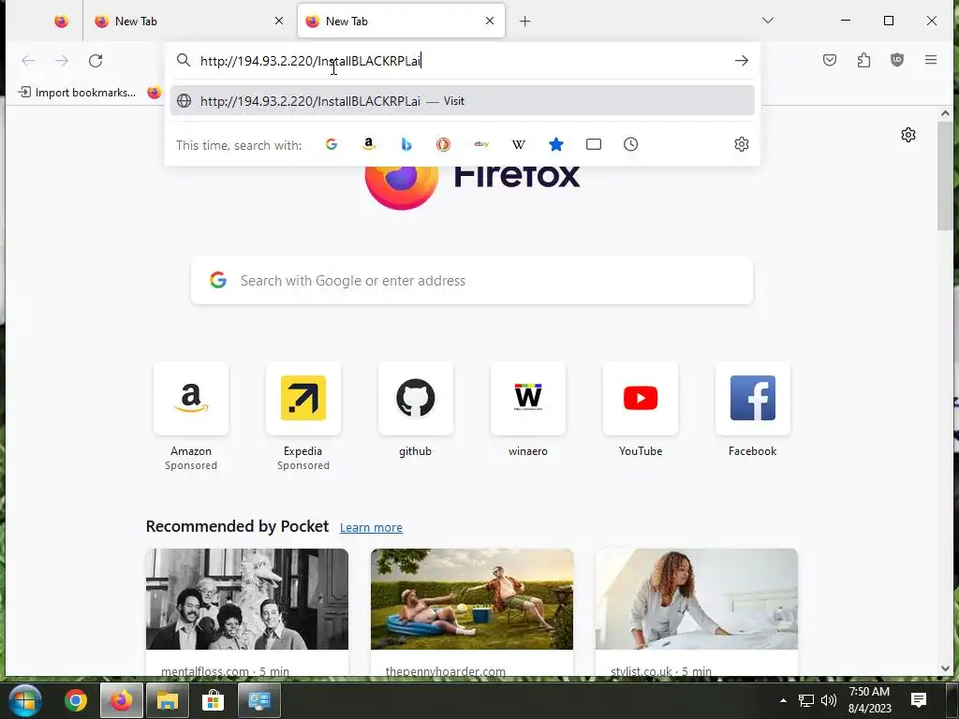
Task: Select the Visit suggestion for 194.93.2.220 URL
Action: coord(463,101)
